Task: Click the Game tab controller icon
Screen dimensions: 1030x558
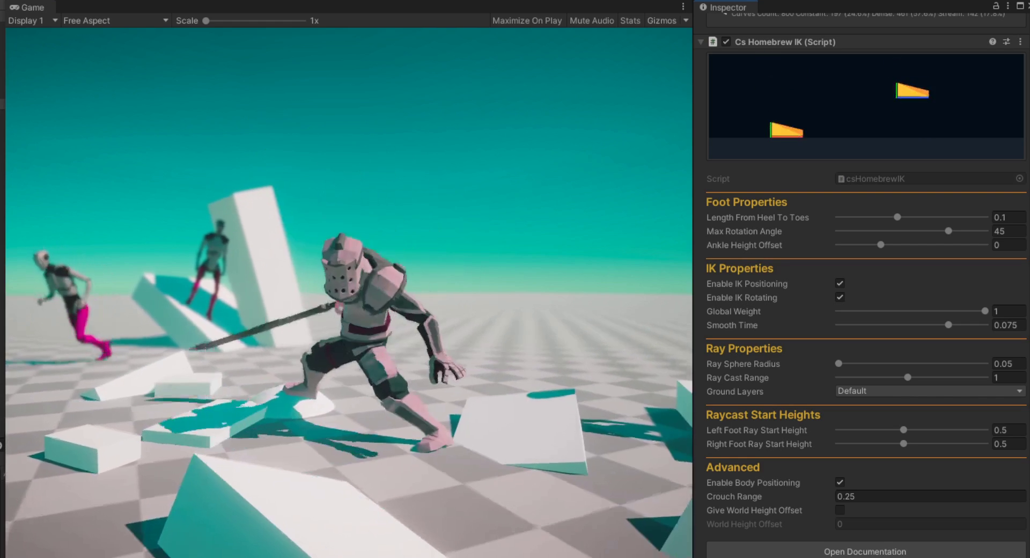Action: 14,8
